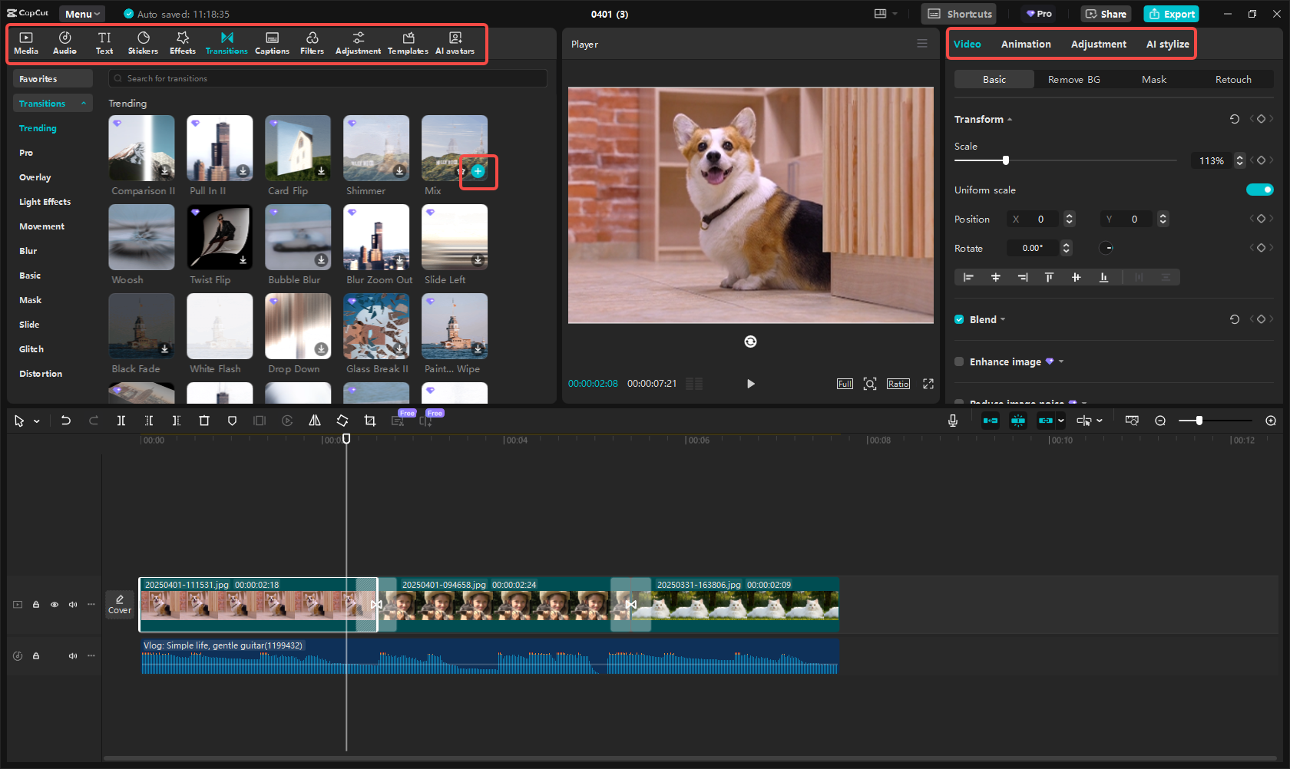Image resolution: width=1290 pixels, height=769 pixels.
Task: Open voiceover recording with the microphone icon
Action: point(952,421)
